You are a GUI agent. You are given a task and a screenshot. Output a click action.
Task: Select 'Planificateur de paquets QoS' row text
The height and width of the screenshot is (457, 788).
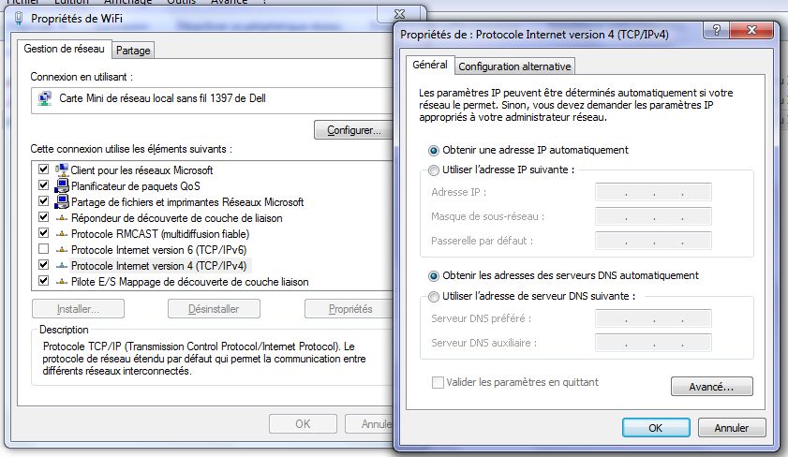click(136, 186)
